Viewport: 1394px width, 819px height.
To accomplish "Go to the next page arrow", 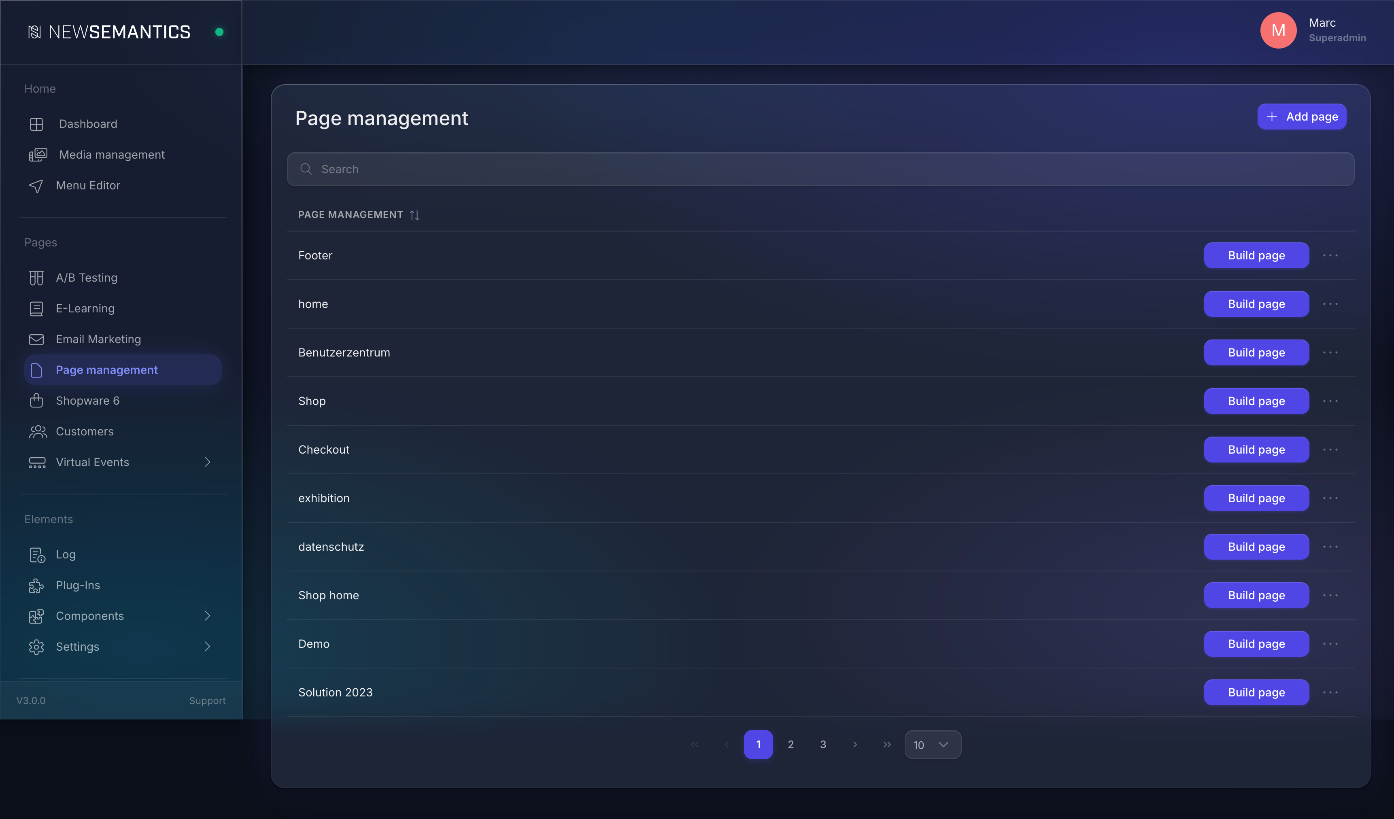I will tap(855, 745).
